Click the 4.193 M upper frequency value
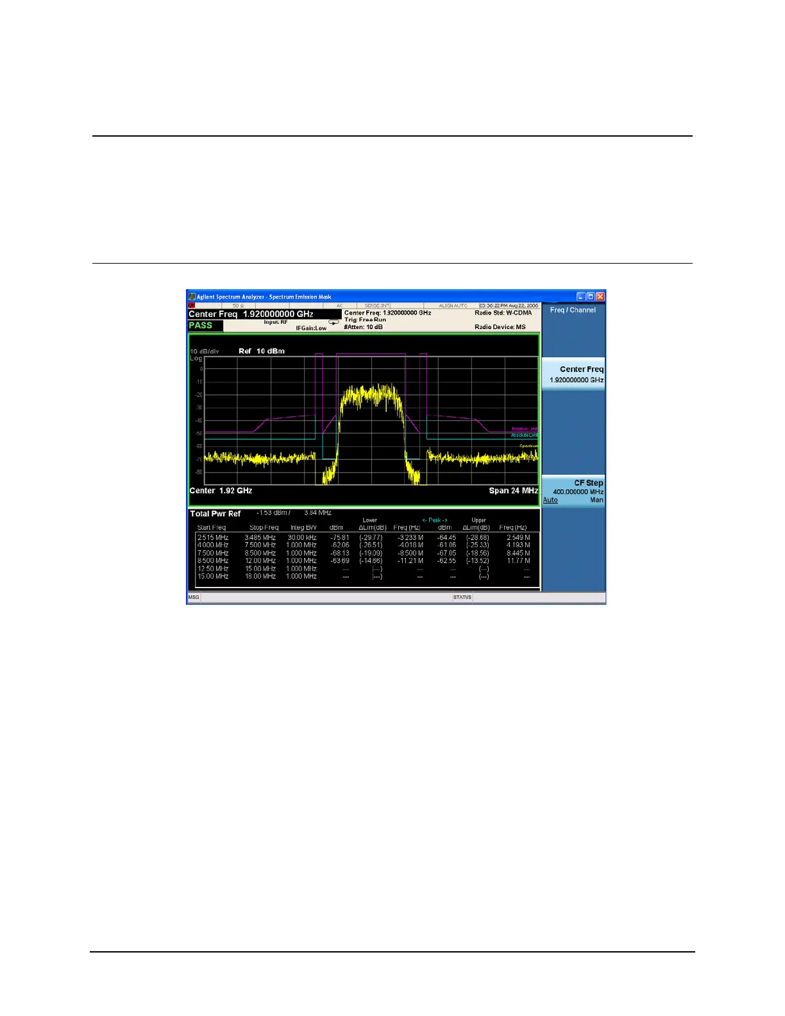785x1016 pixels. coord(519,545)
